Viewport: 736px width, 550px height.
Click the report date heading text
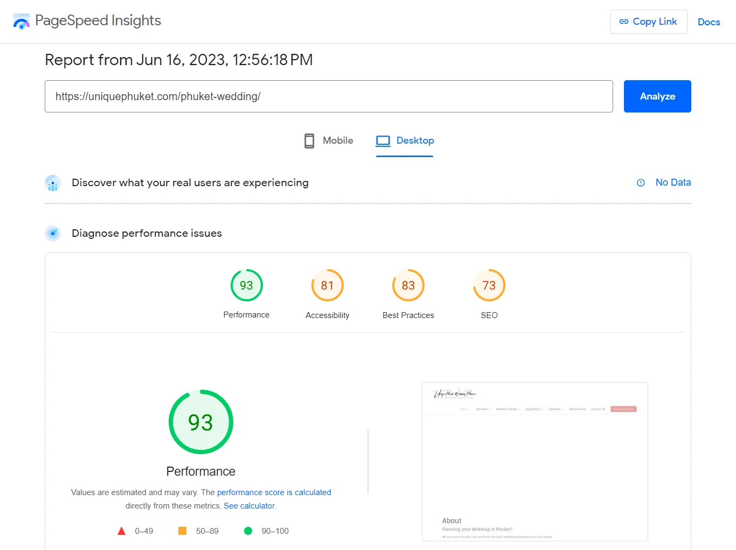pos(179,60)
